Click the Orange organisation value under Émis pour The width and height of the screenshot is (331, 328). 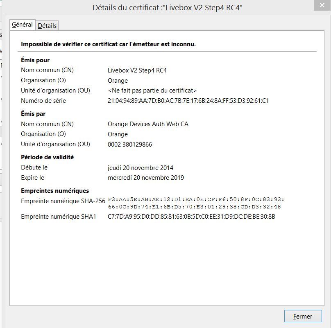click(x=118, y=80)
